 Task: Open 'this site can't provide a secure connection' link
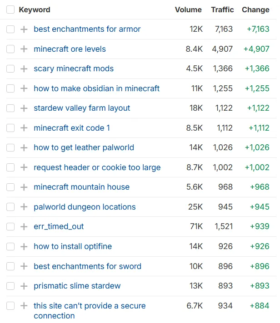(x=90, y=306)
